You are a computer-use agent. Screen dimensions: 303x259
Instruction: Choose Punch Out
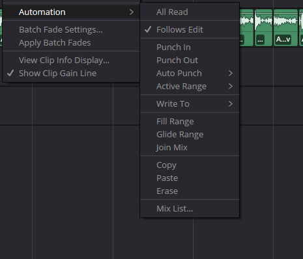(190, 61)
